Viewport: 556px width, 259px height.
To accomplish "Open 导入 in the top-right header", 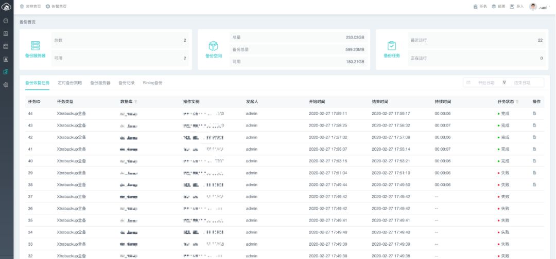I will click(517, 6).
